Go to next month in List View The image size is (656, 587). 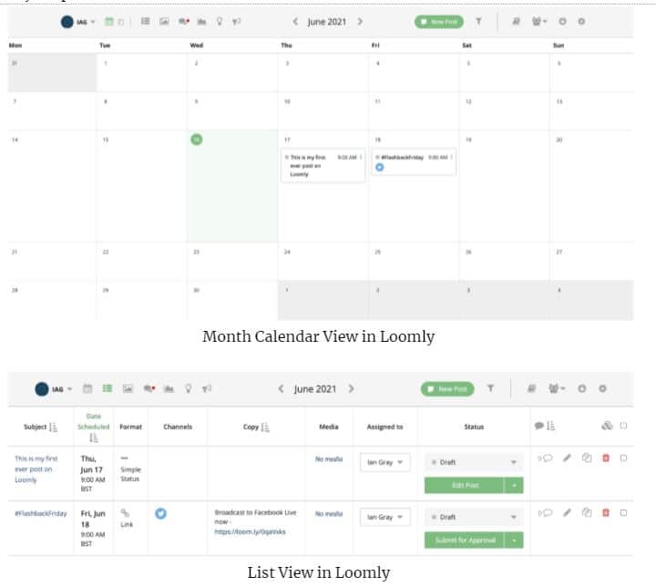coord(351,389)
